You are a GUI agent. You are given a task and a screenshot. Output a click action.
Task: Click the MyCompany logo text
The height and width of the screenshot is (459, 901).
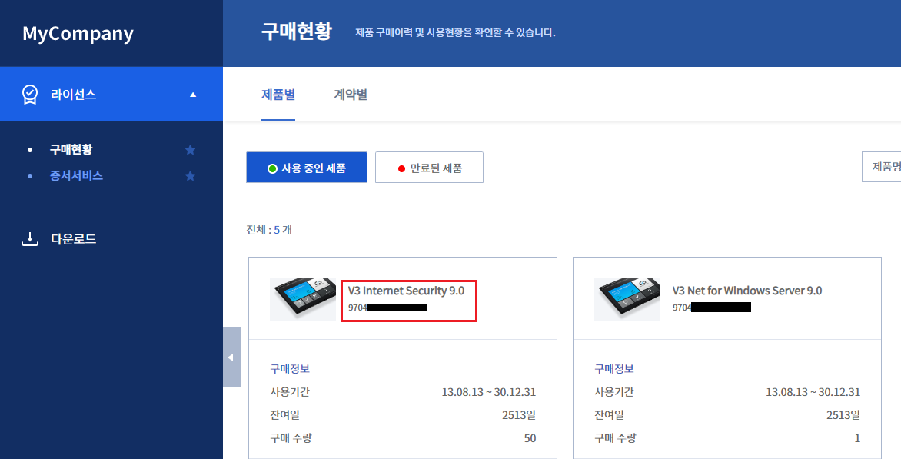[x=78, y=33]
